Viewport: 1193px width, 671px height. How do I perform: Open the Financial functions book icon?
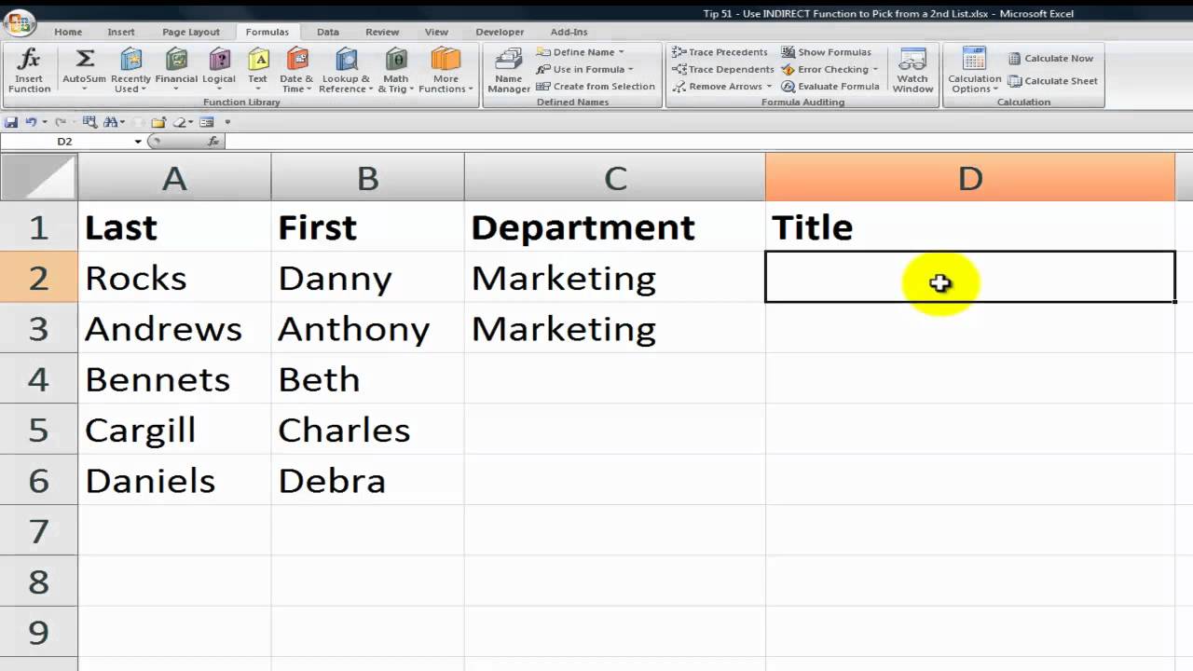[176, 62]
